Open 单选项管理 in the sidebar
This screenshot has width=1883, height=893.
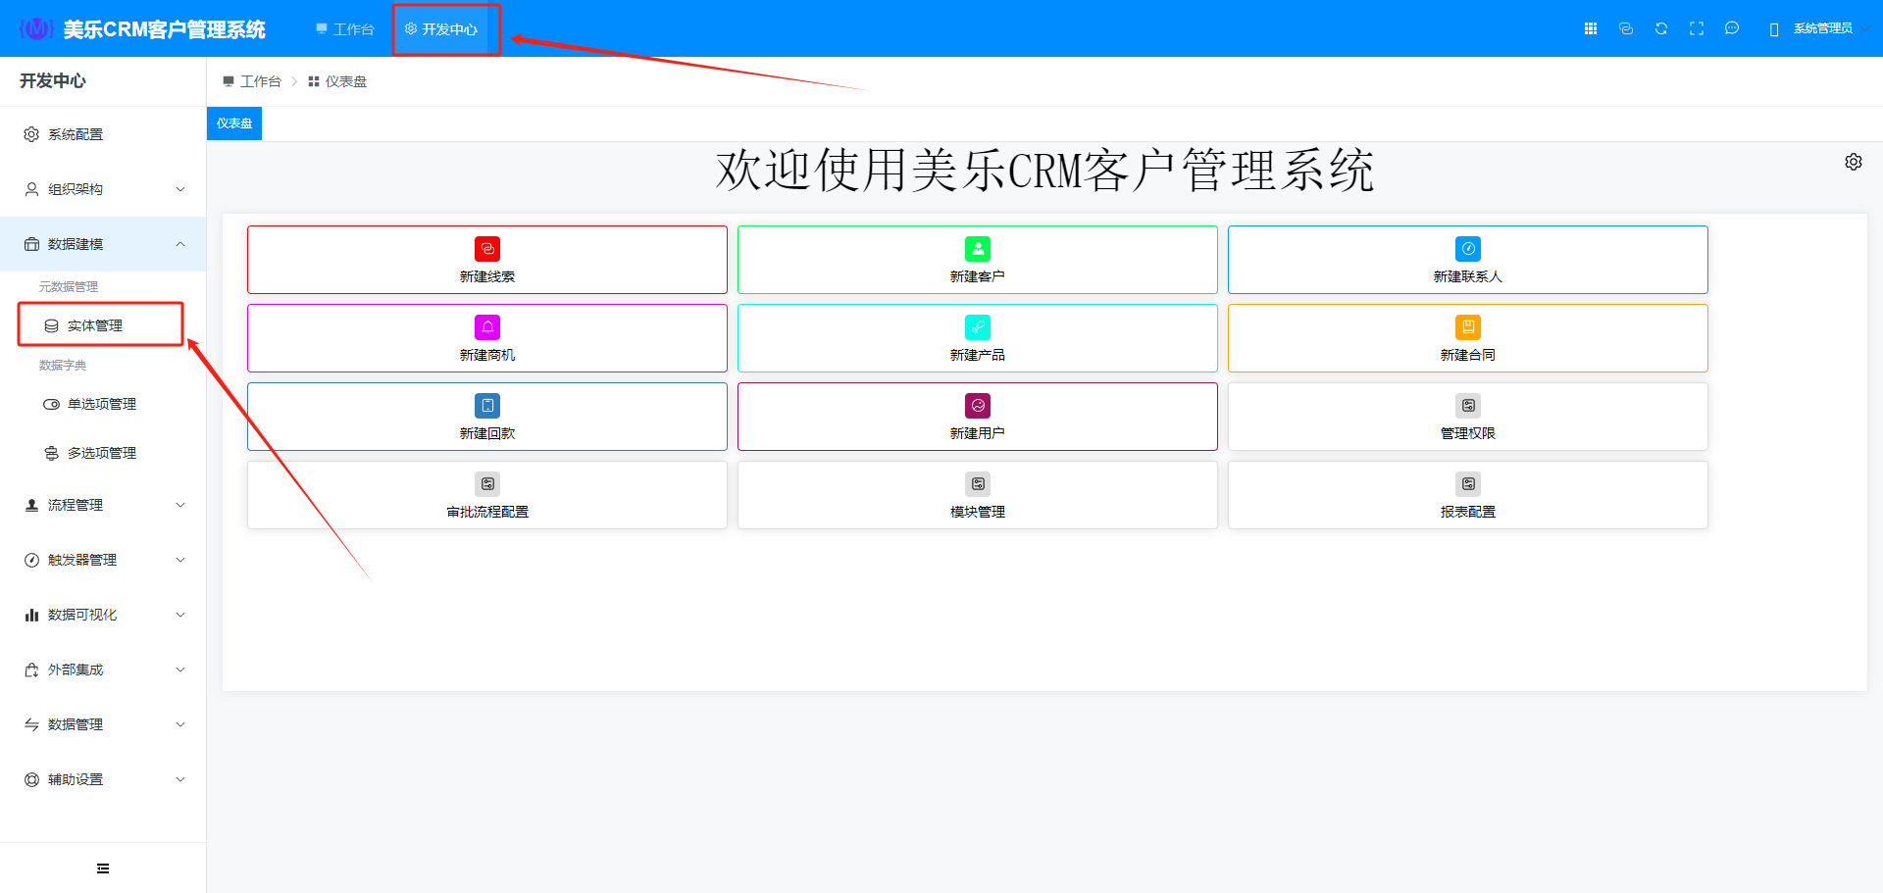pos(101,404)
